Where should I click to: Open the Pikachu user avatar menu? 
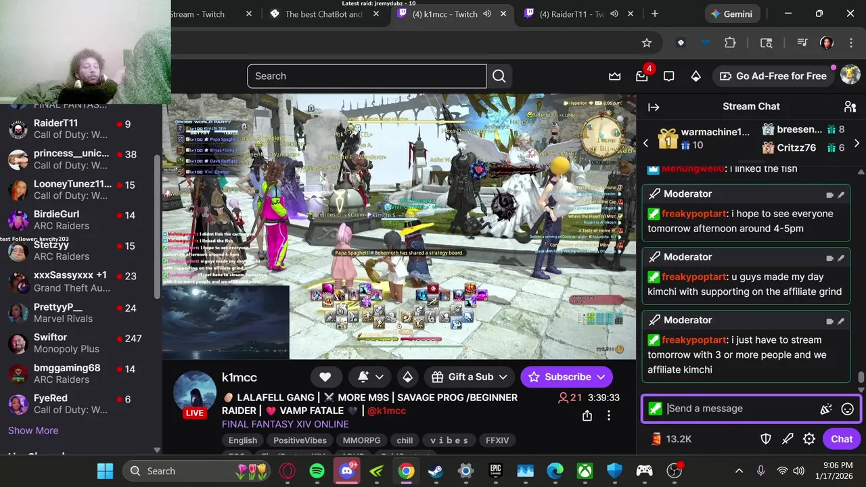850,75
